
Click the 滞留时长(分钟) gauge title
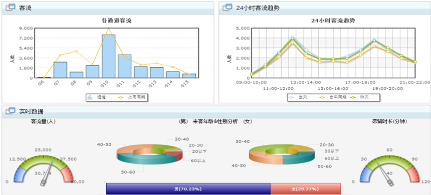pyautogui.click(x=389, y=121)
